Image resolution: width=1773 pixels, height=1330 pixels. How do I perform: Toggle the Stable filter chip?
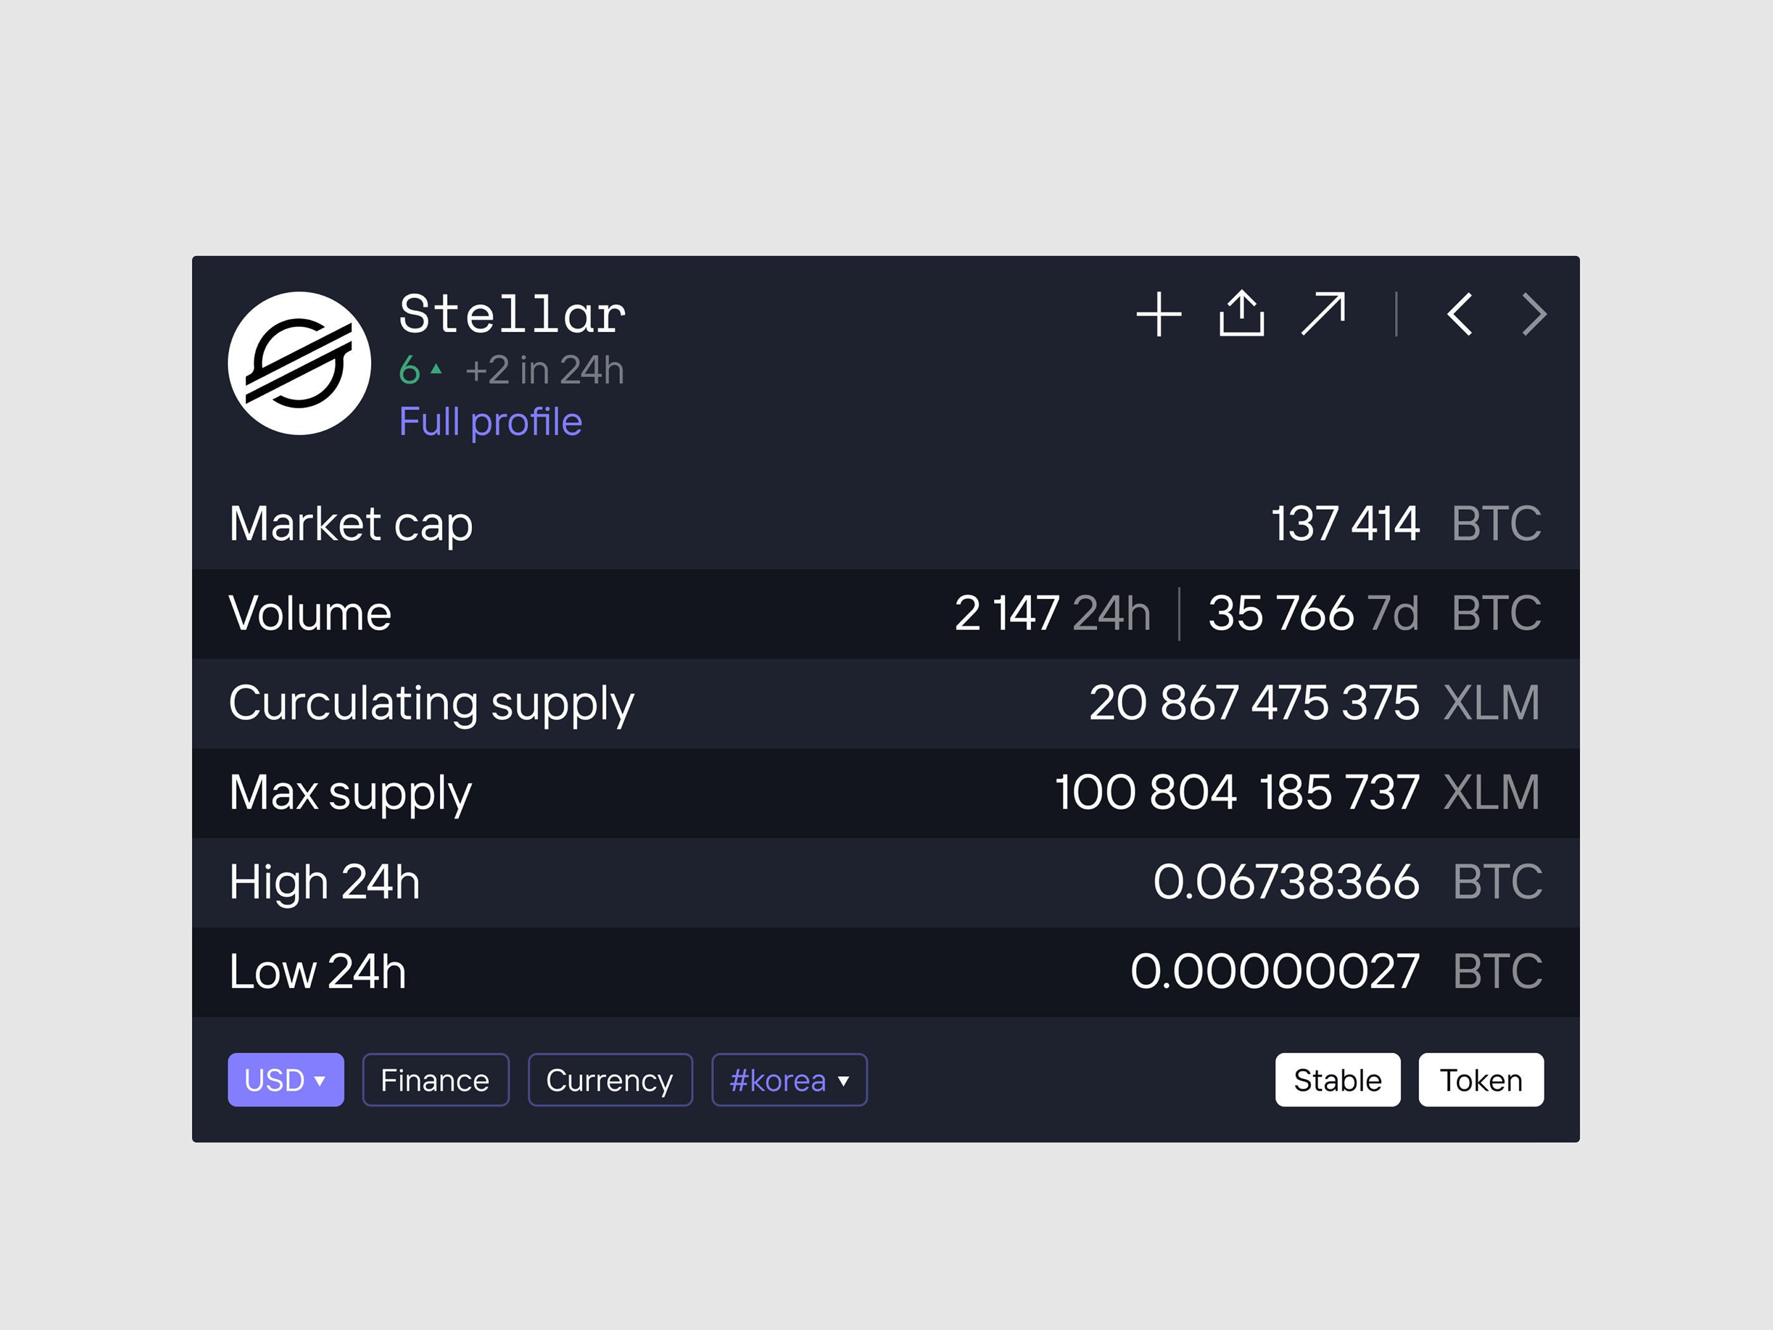click(1337, 1080)
